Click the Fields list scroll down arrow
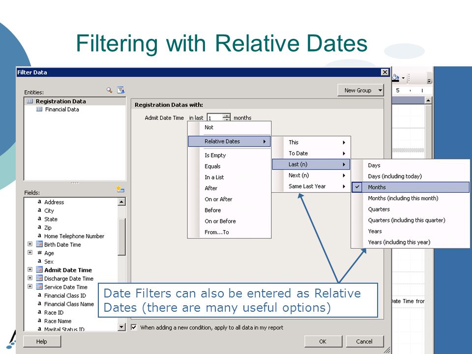The width and height of the screenshot is (472, 354). (x=121, y=327)
